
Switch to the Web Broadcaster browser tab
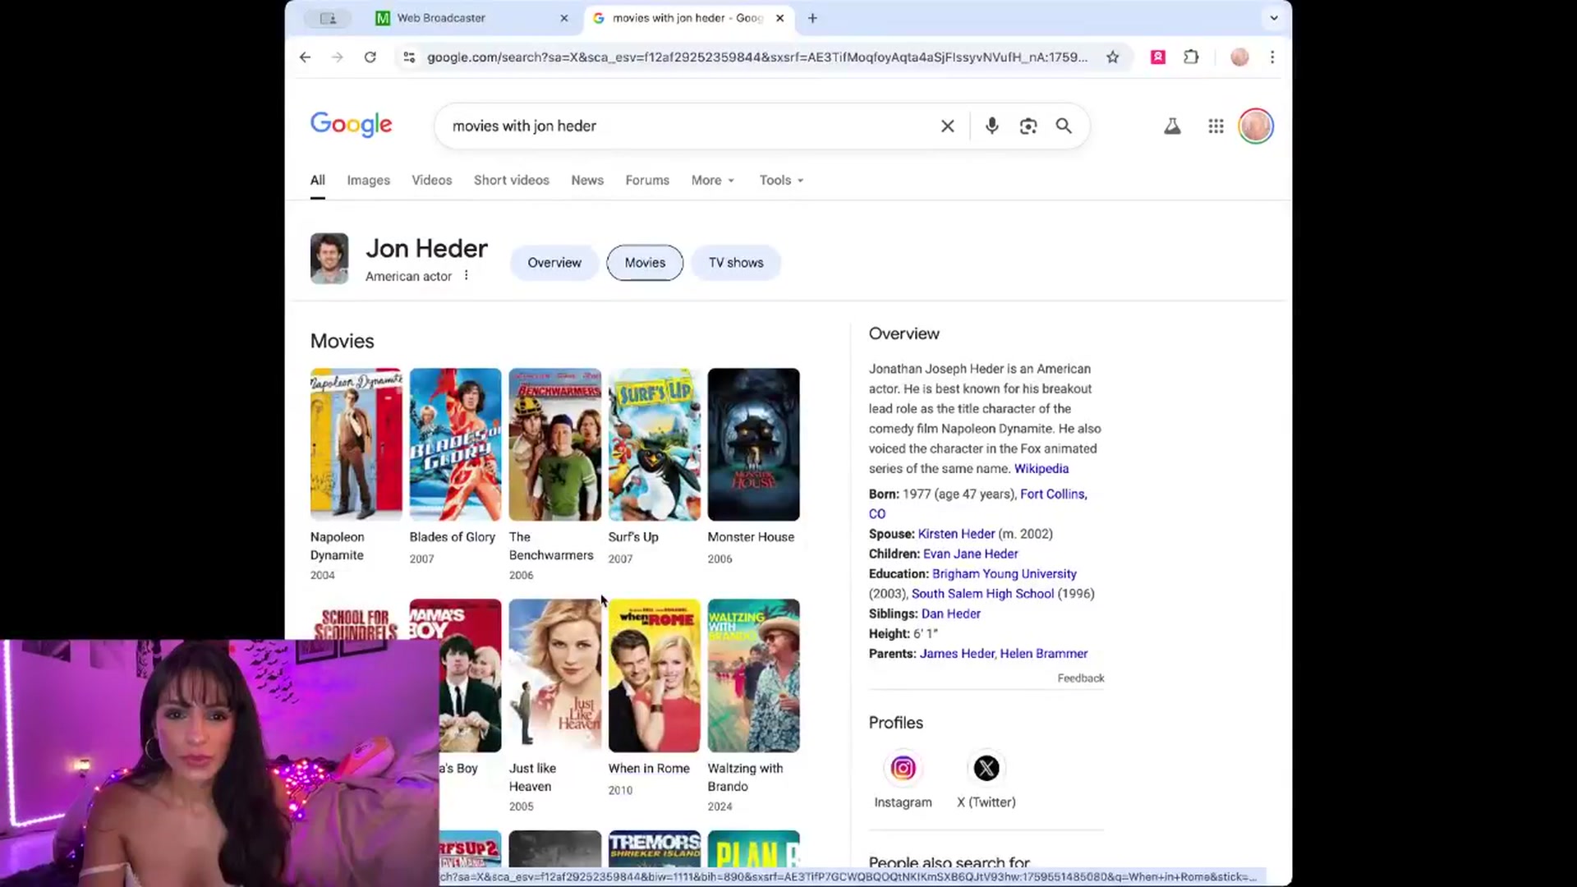click(472, 18)
